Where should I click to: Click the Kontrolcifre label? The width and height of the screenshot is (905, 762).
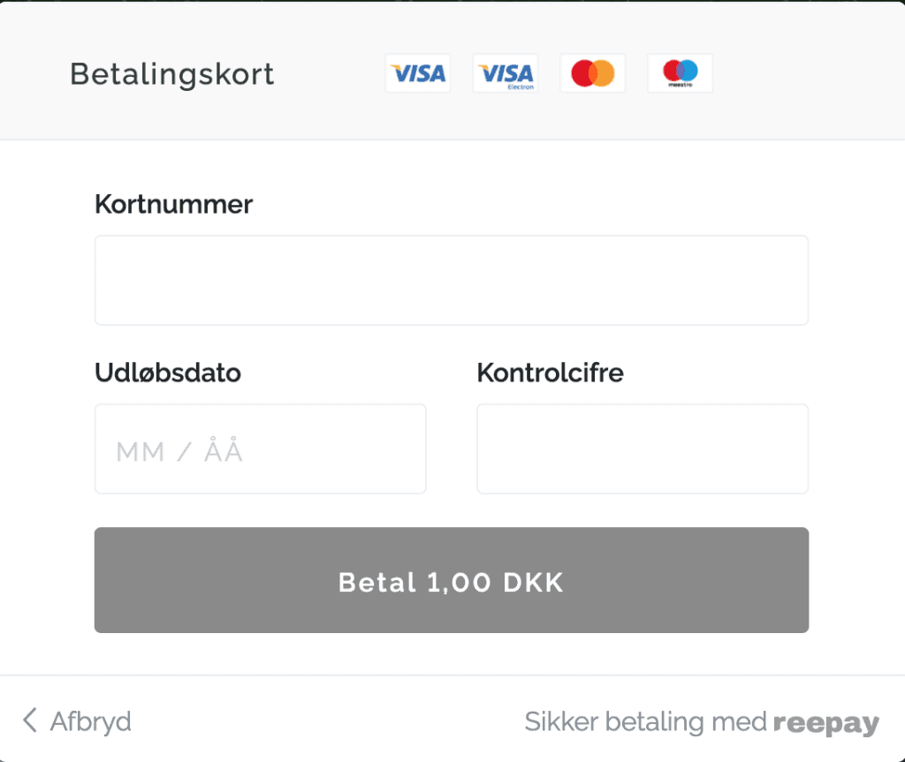[x=550, y=373]
